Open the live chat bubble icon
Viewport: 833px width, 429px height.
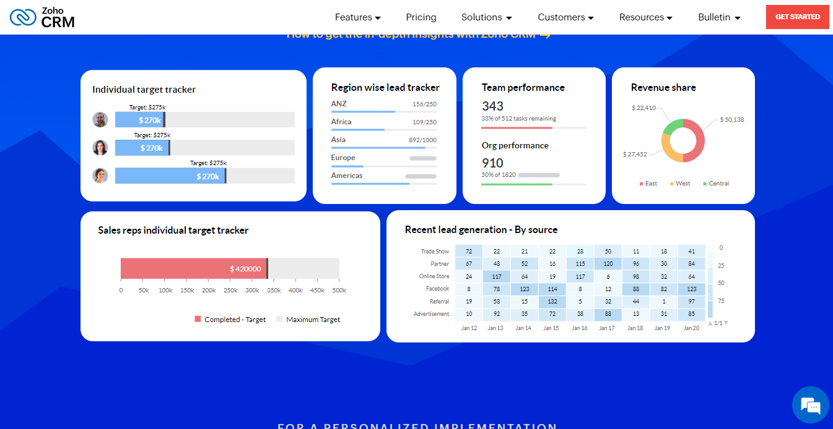(x=811, y=406)
